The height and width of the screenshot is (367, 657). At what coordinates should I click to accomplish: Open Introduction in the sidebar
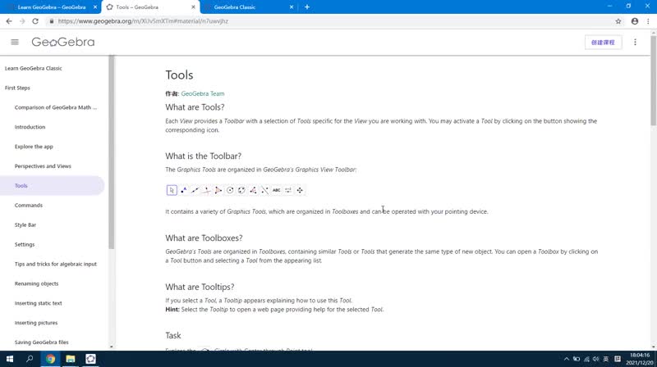tap(30, 127)
